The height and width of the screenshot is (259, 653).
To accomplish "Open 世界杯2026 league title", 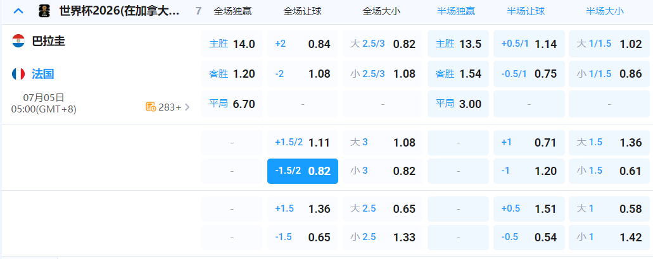I will 120,11.
